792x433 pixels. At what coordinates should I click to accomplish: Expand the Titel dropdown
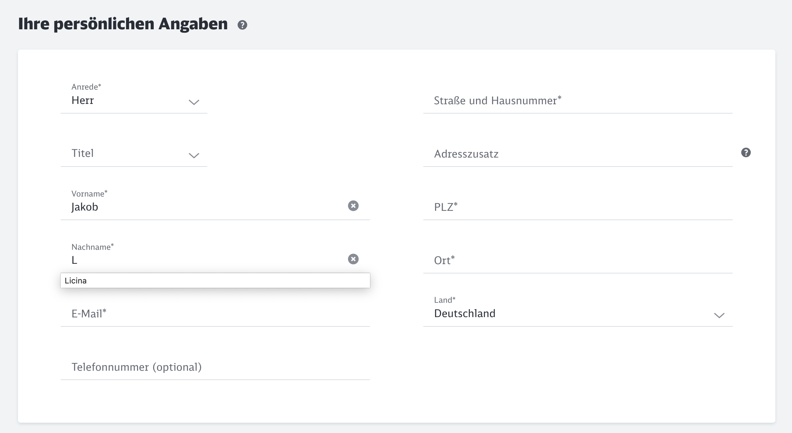(127, 154)
